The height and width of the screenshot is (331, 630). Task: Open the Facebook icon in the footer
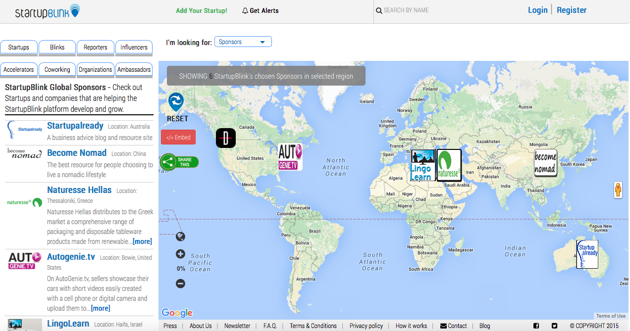(x=536, y=326)
